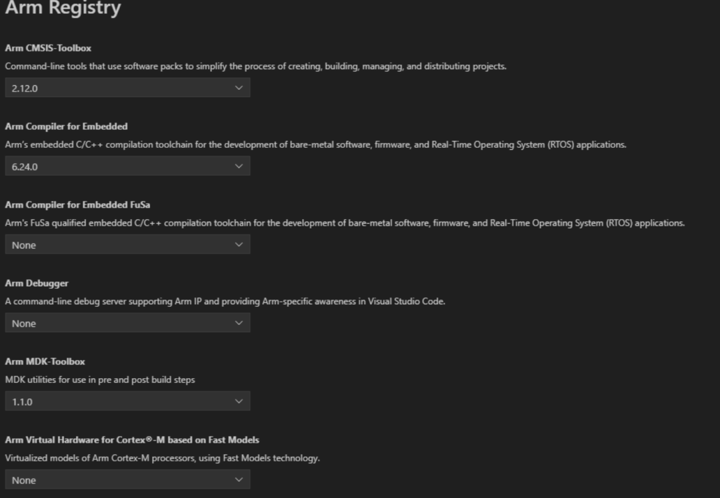Open the Arm Debugger version dropdown
The image size is (720, 498).
127,323
